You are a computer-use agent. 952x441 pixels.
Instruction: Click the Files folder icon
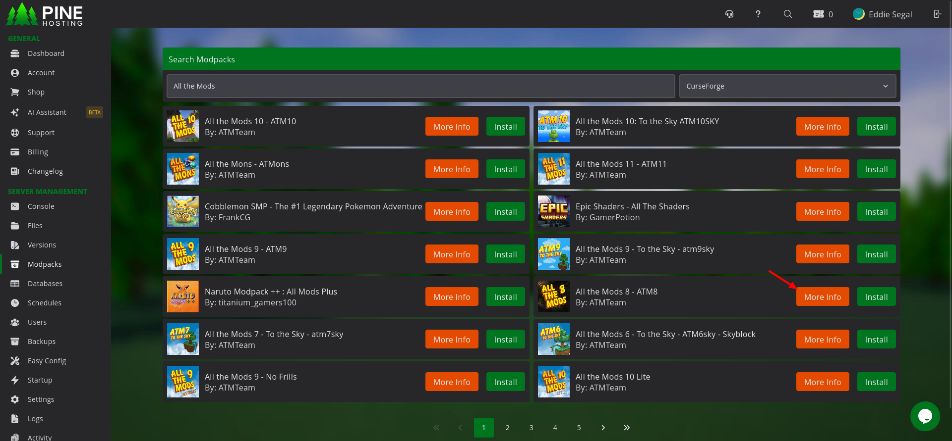[15, 226]
